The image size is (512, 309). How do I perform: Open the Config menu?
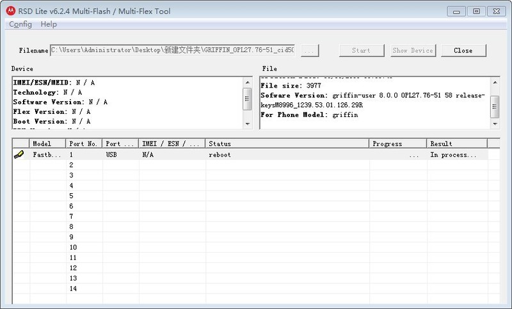click(x=20, y=24)
